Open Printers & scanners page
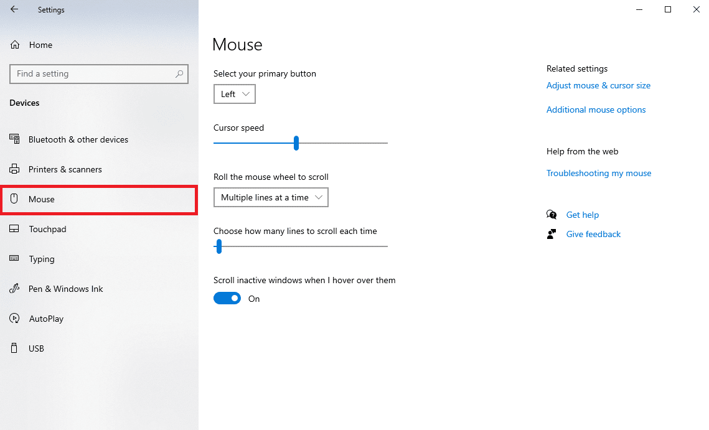Screen dimensions: 709x430 [x=65, y=169]
